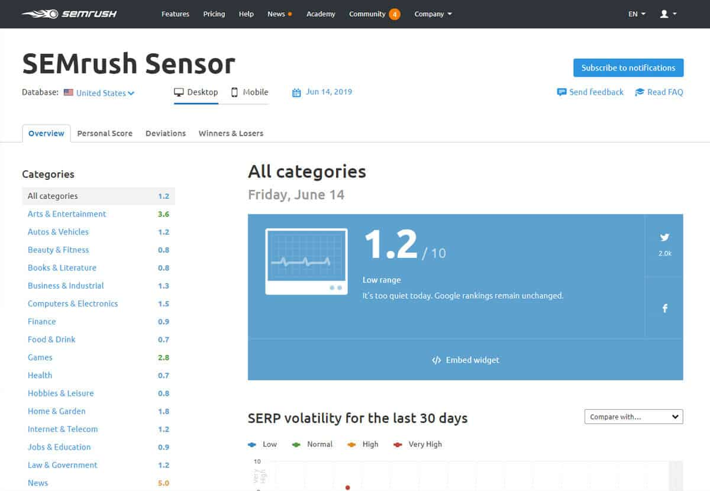Screen dimensions: 710x491
Task: Select Books & Literature category
Action: click(x=62, y=267)
